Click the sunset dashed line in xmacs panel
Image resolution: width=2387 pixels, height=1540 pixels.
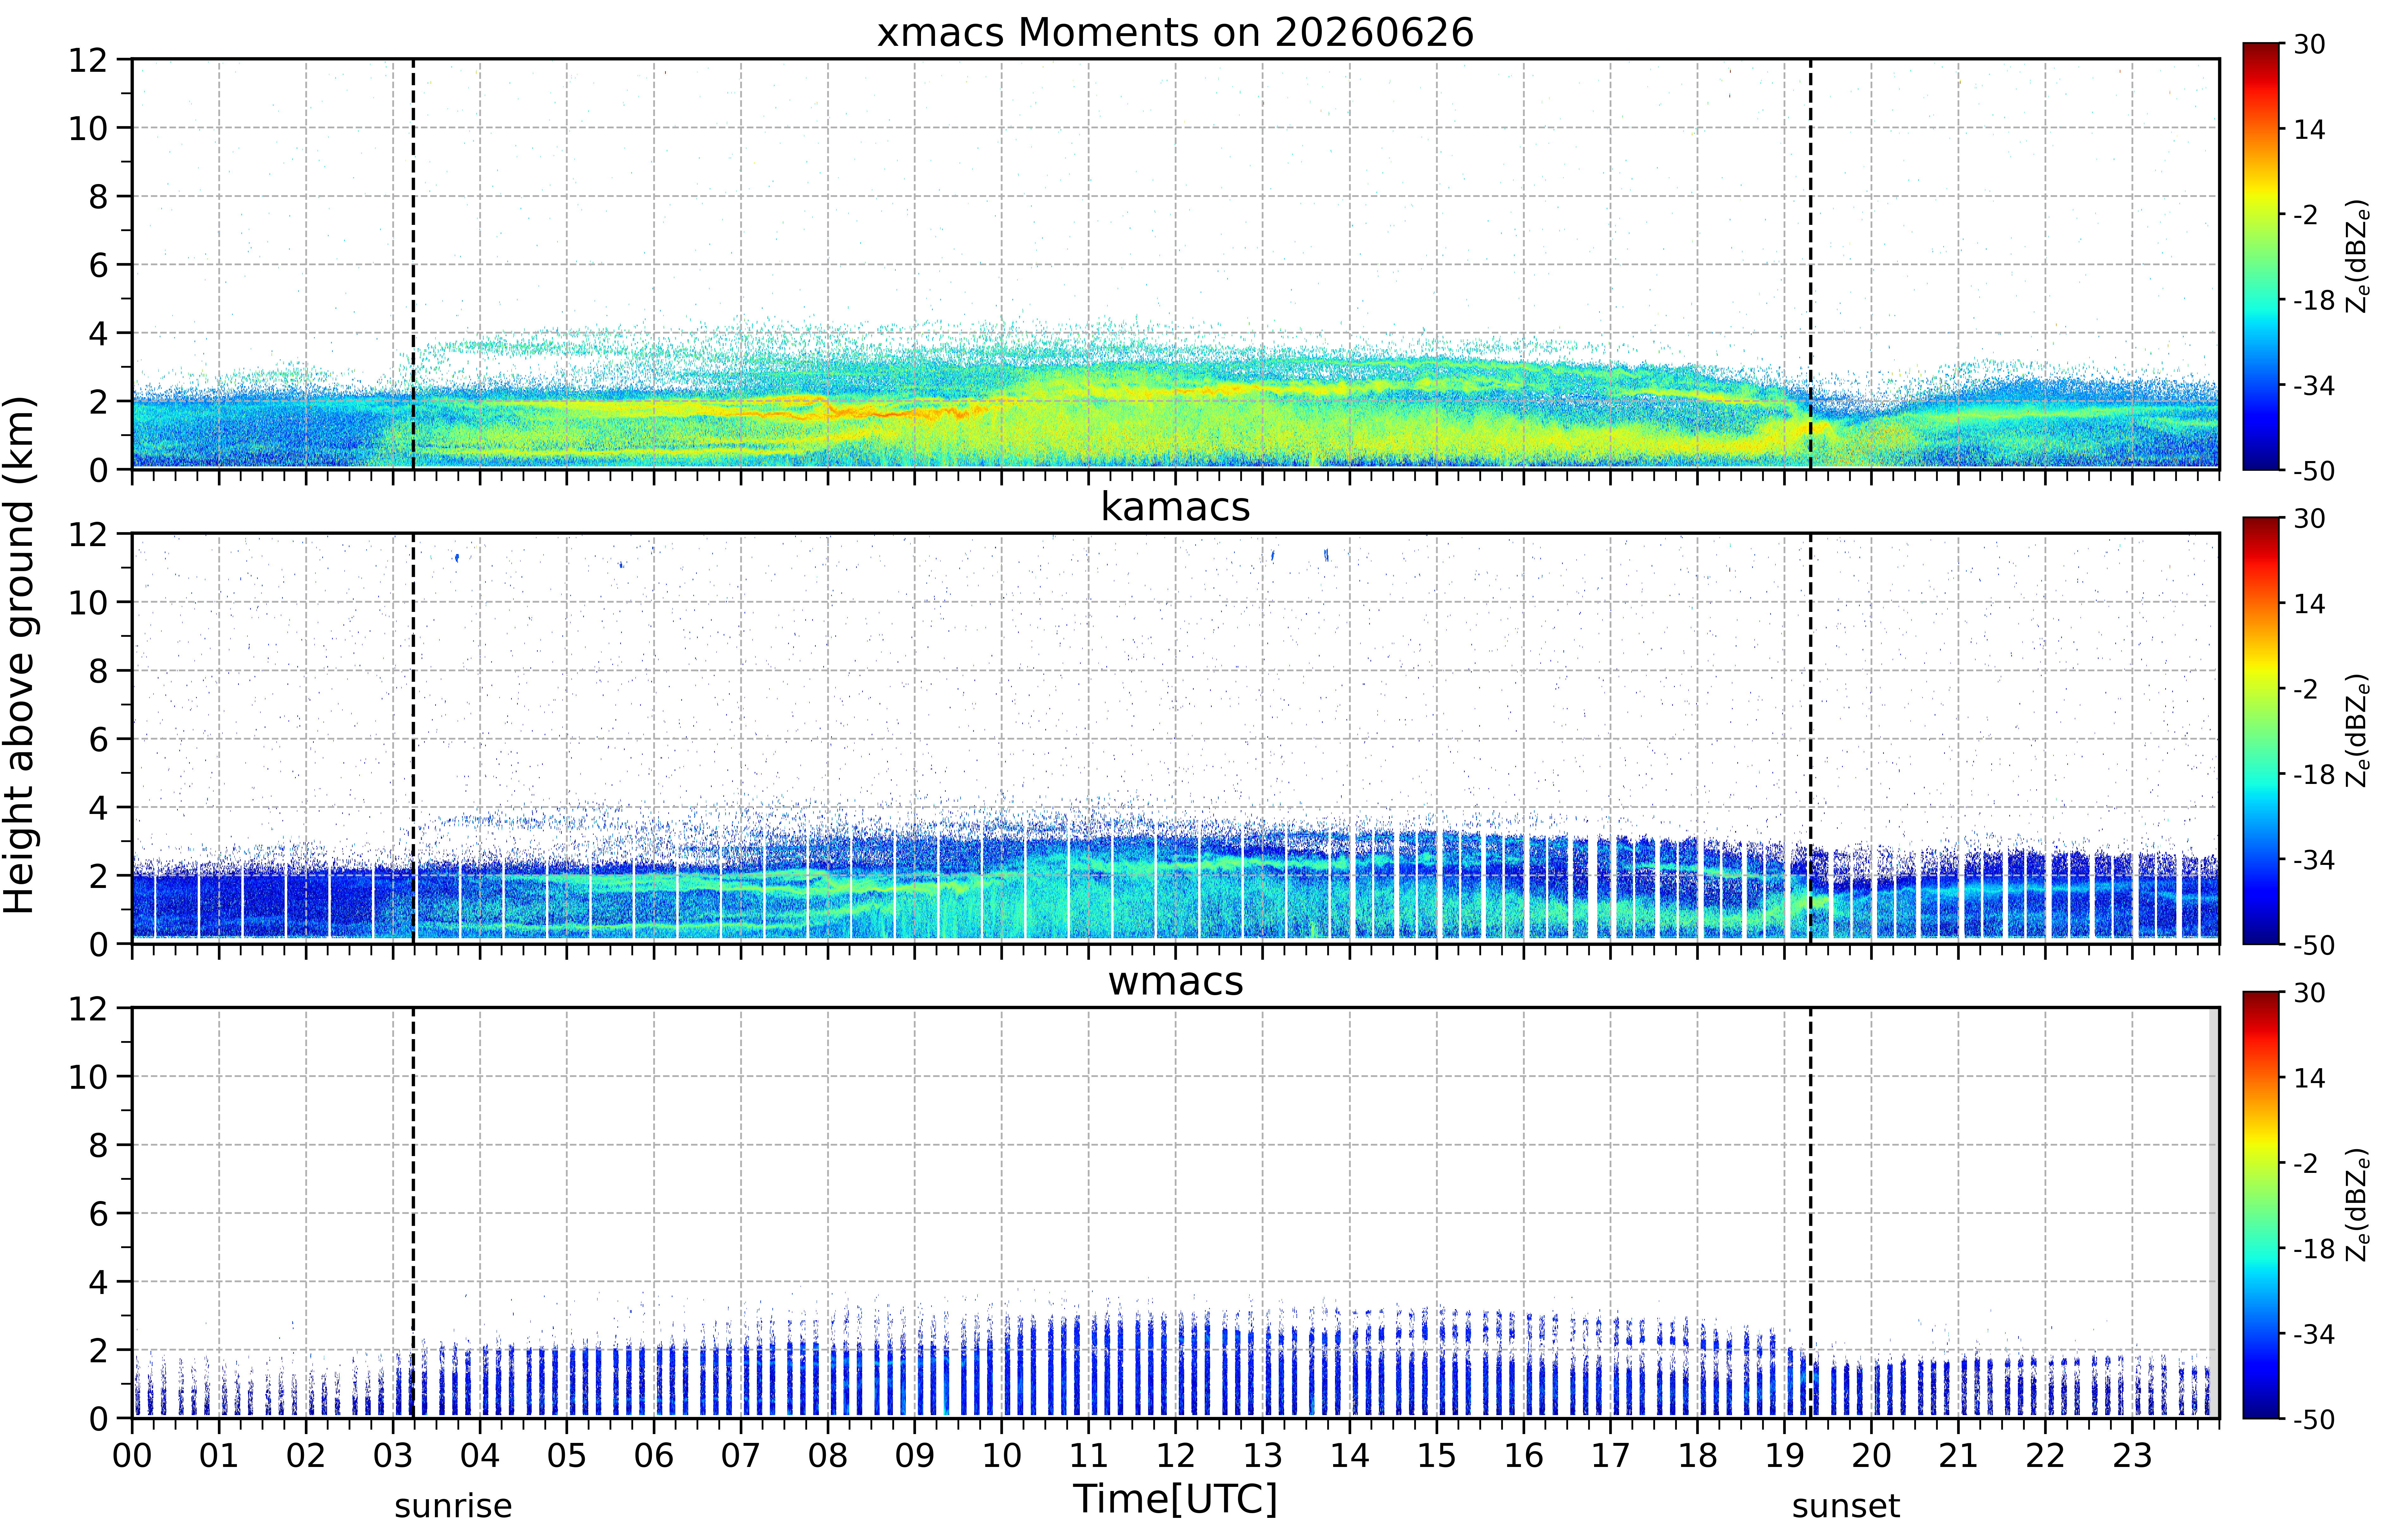(1810, 264)
